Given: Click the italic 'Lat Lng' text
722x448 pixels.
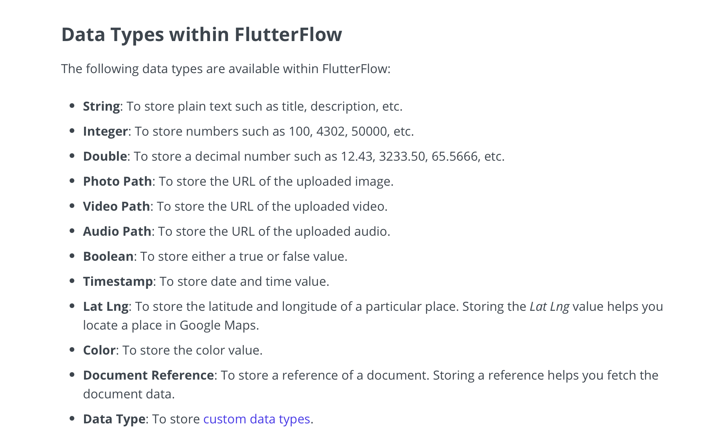Looking at the screenshot, I should click(x=549, y=306).
